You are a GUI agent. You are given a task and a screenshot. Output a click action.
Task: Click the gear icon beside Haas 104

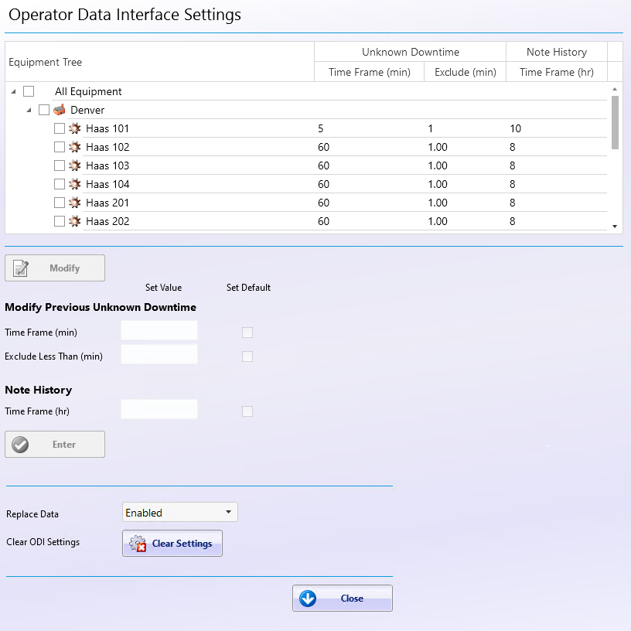tap(74, 184)
